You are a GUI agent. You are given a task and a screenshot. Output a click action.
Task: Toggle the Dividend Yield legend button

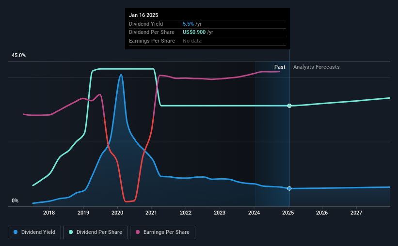click(34, 232)
